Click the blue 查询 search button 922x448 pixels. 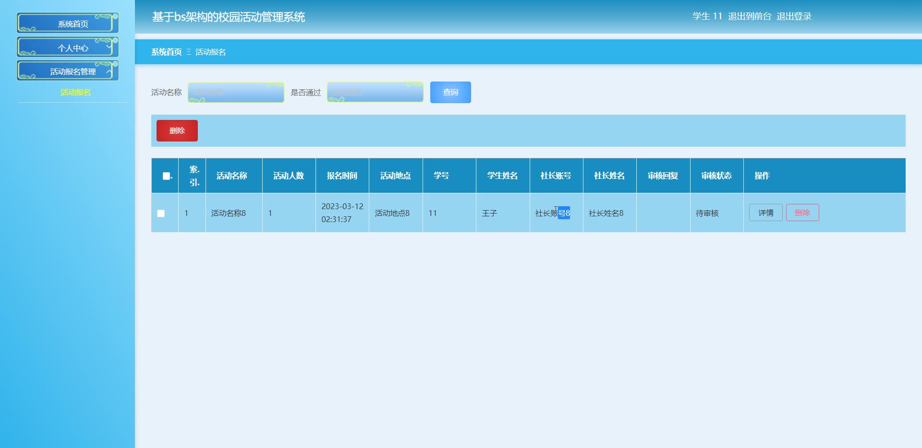click(450, 92)
